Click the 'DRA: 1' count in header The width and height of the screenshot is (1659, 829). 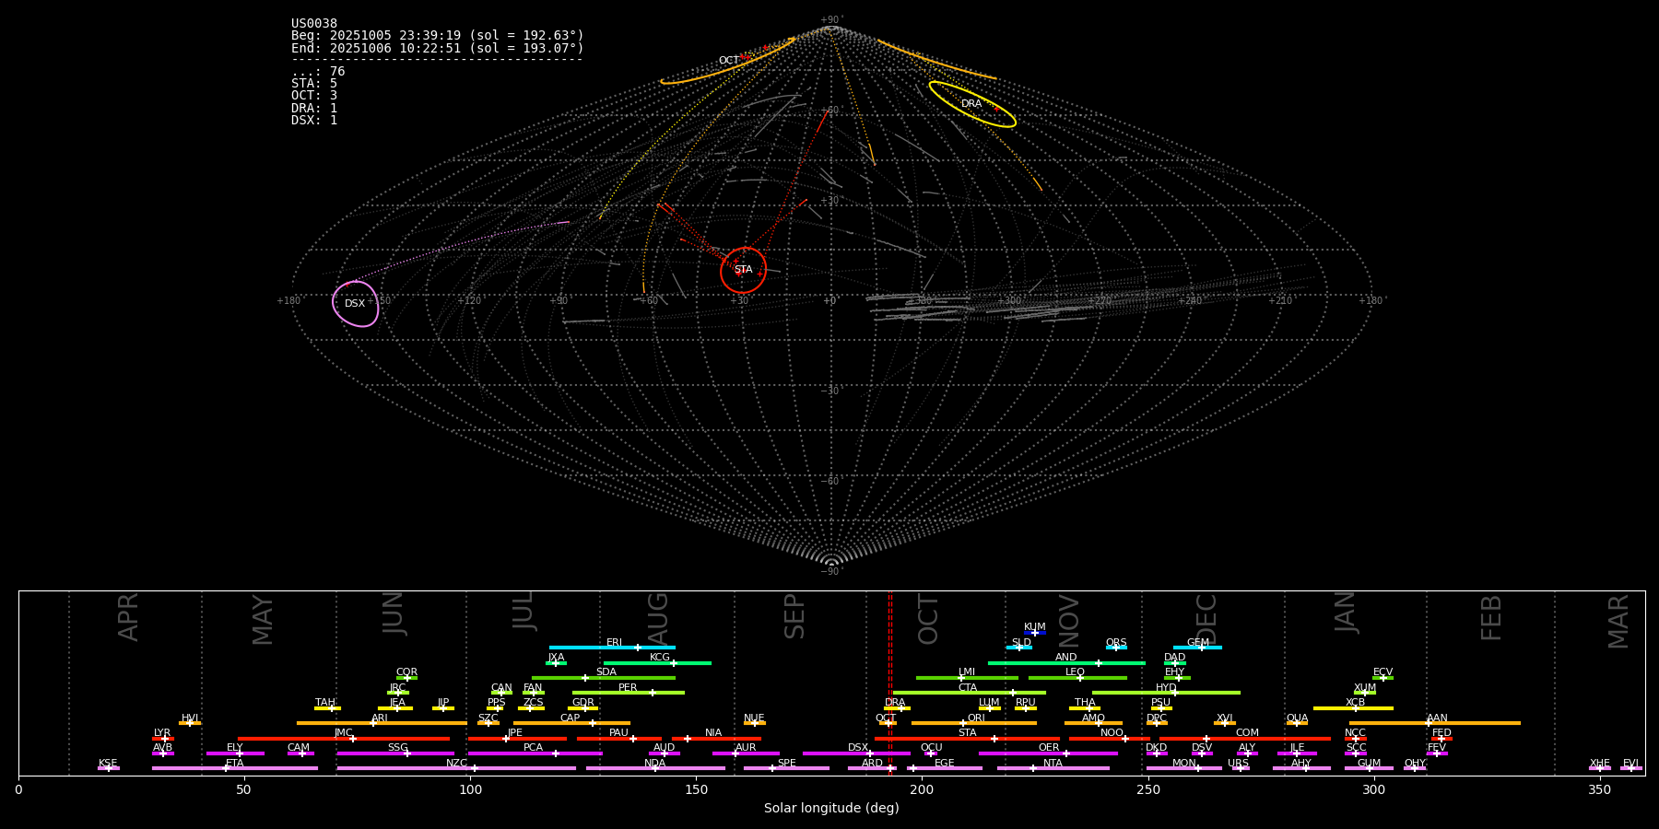pos(314,109)
